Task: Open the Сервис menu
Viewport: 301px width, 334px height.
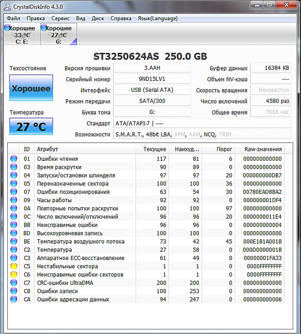Action: point(61,18)
